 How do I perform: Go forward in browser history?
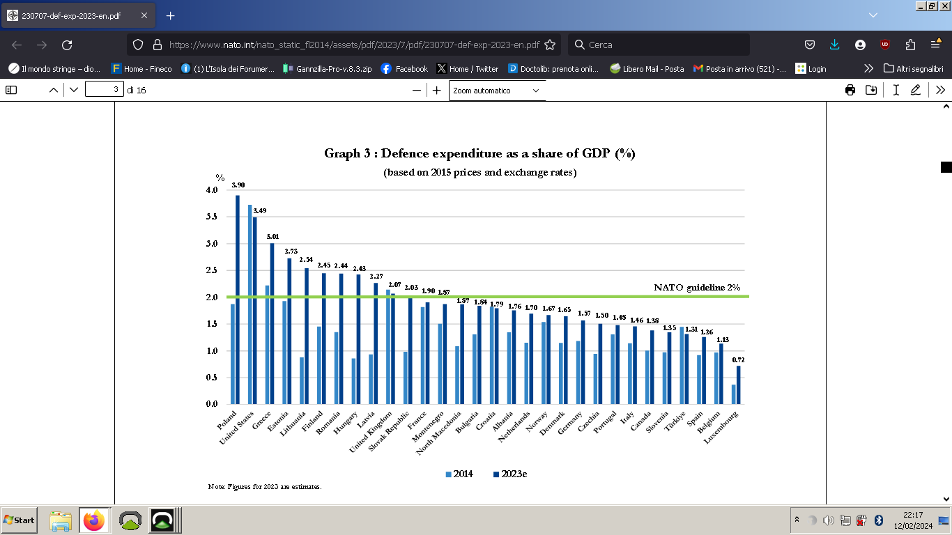tap(42, 45)
